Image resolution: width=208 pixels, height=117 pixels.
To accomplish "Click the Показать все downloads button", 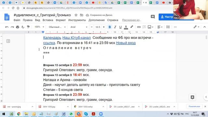I will tap(194, 107).
